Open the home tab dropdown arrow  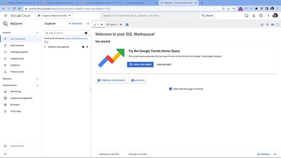coord(98,25)
